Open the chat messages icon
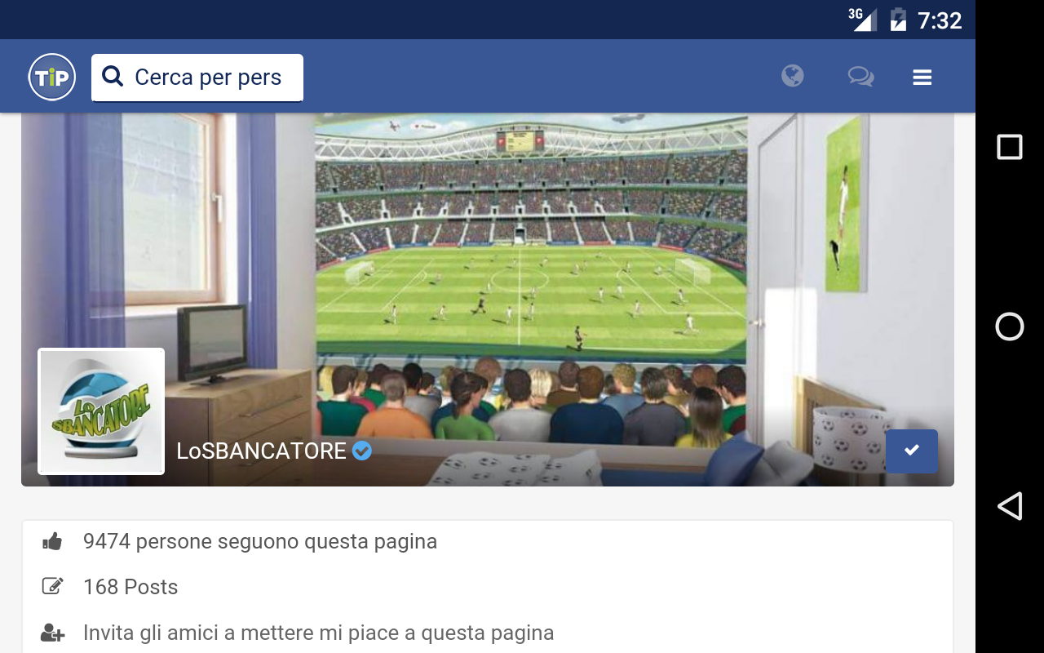1044x653 pixels. click(x=860, y=77)
